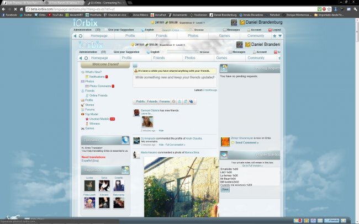Open the Homepage tab in outer navigation bar
Viewport: 359px width, 224px height.
click(99, 36)
